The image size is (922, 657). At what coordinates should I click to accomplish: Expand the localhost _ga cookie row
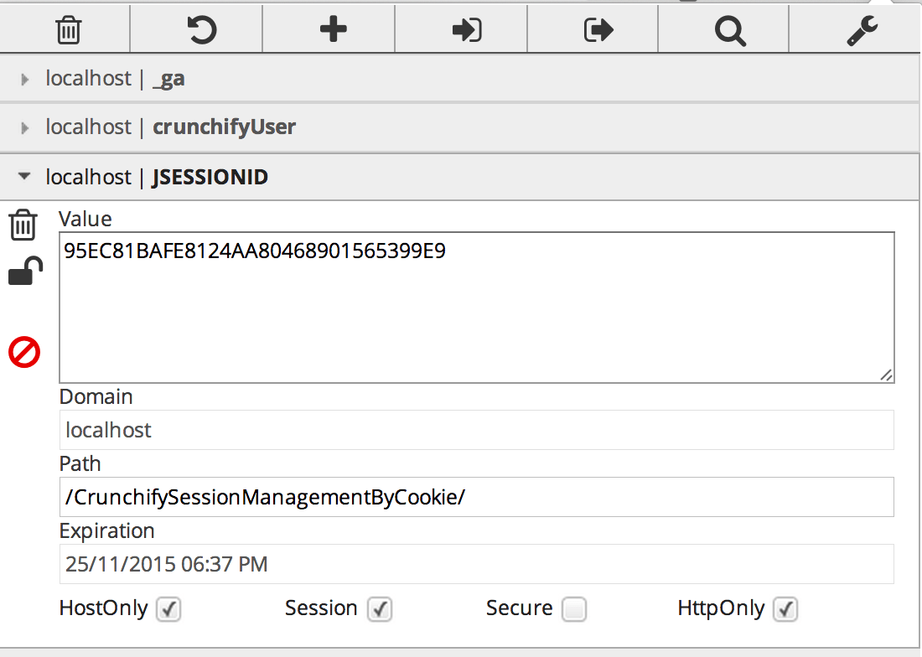click(x=115, y=79)
